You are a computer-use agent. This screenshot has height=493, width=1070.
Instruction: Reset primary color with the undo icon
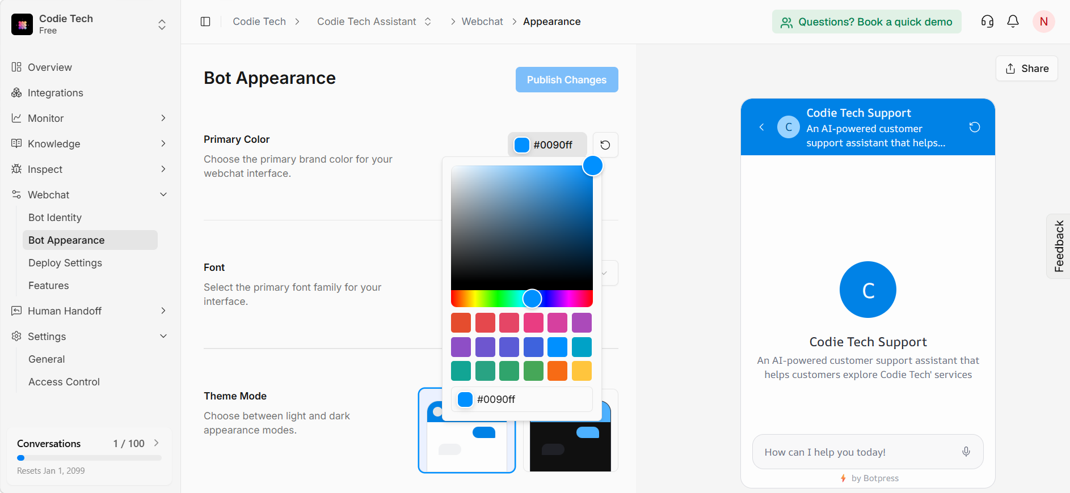tap(605, 144)
